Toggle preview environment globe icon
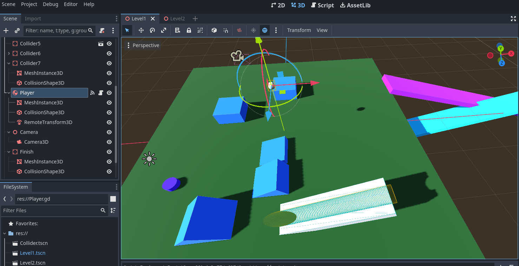This screenshot has height=266, width=519. pyautogui.click(x=265, y=30)
